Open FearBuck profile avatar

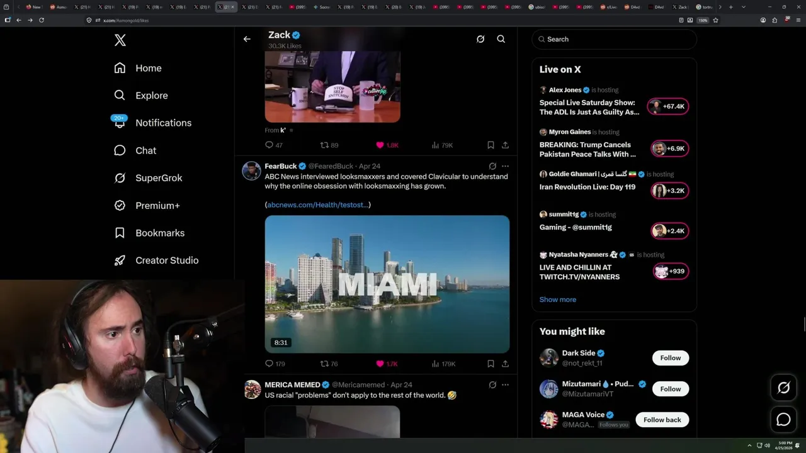(251, 171)
